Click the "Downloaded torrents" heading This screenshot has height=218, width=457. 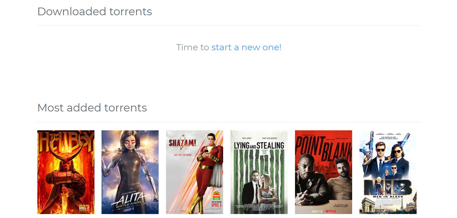[94, 12]
